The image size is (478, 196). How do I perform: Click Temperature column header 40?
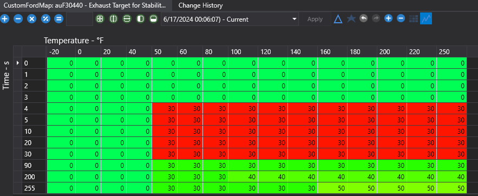(x=139, y=52)
